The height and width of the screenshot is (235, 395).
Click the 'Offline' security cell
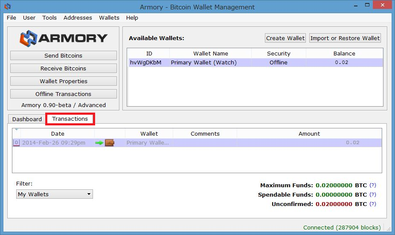279,62
